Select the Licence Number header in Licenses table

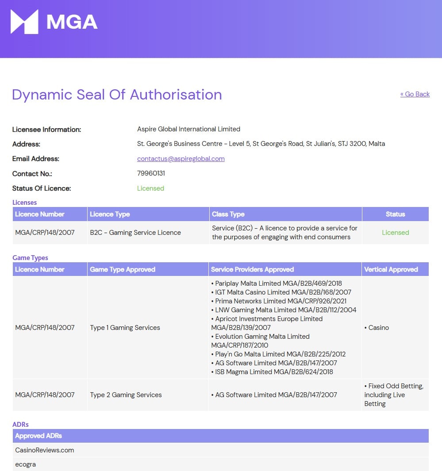pyautogui.click(x=40, y=214)
